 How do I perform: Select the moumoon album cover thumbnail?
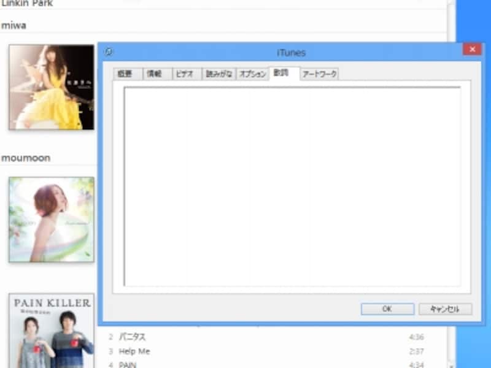(52, 220)
